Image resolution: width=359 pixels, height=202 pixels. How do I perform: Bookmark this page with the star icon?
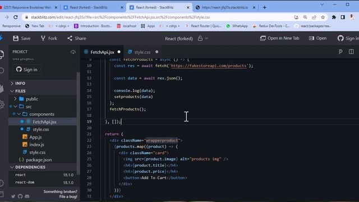(x=323, y=17)
